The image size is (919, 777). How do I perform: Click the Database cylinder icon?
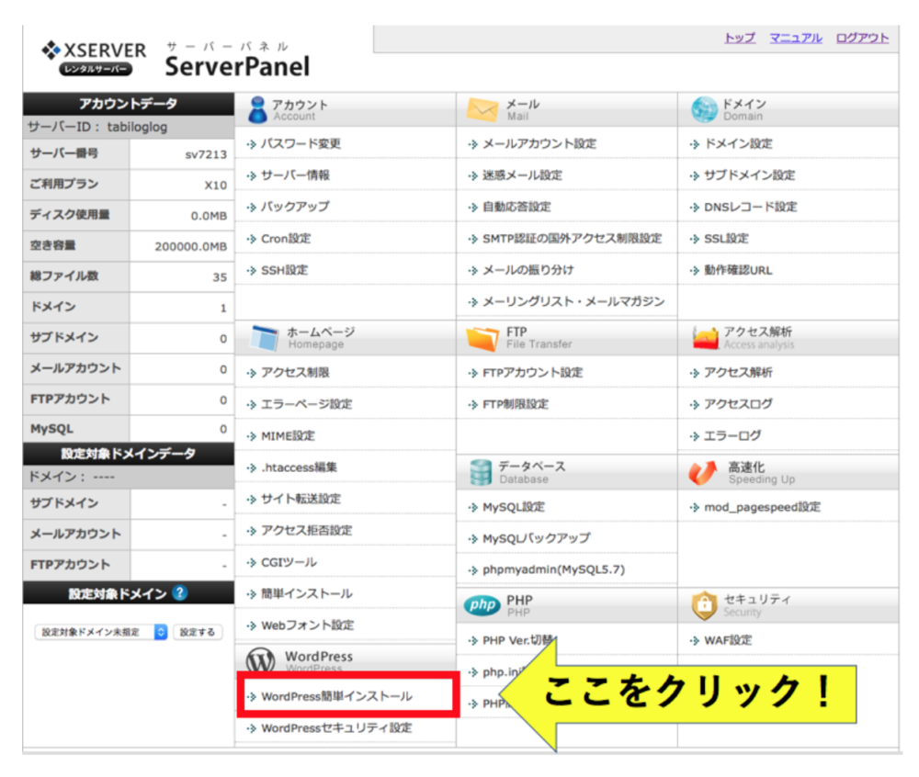481,472
